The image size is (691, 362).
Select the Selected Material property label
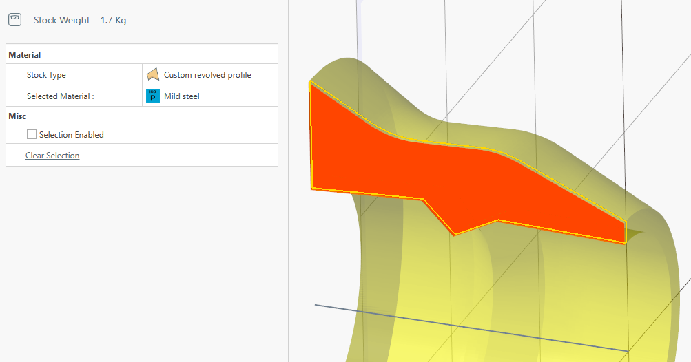60,96
